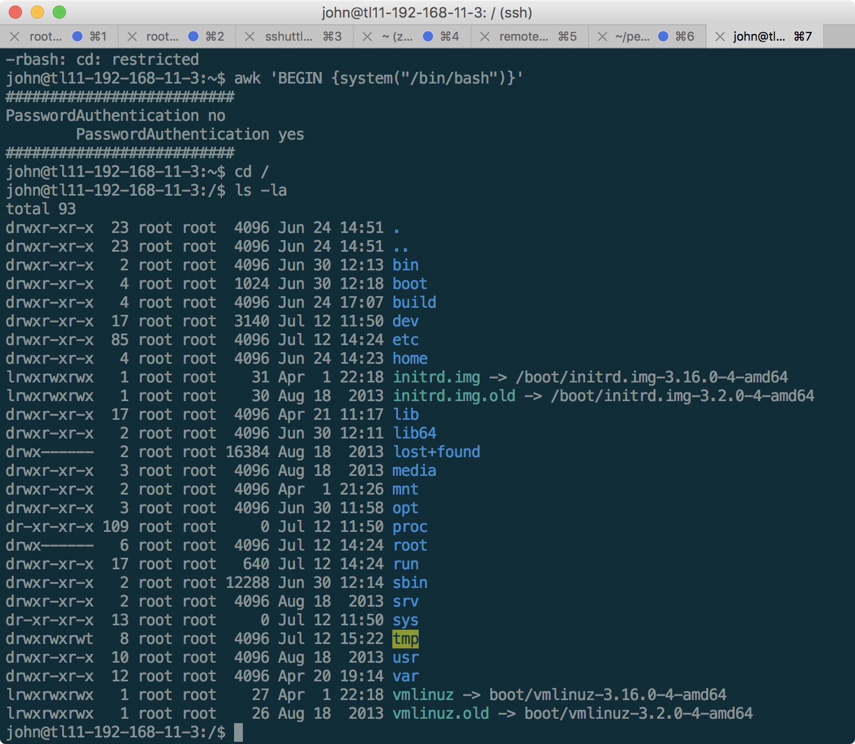855x744 pixels.
Task: Click the green zoom window button
Action: point(59,12)
